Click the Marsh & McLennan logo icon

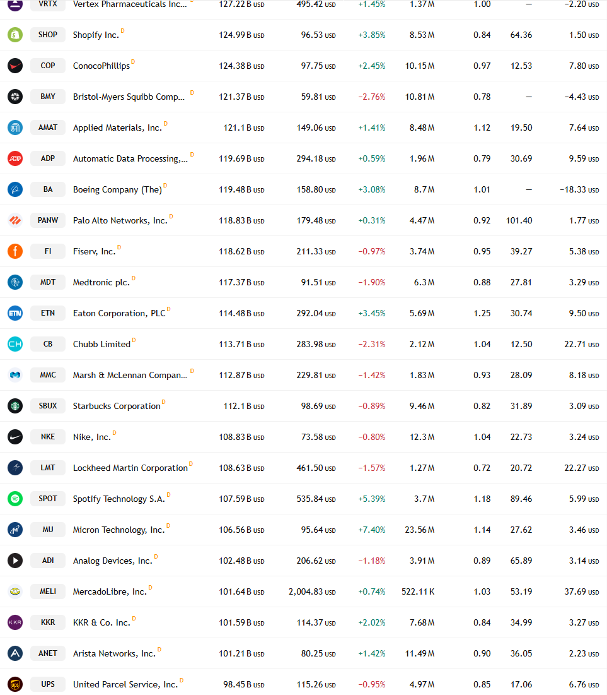click(15, 375)
